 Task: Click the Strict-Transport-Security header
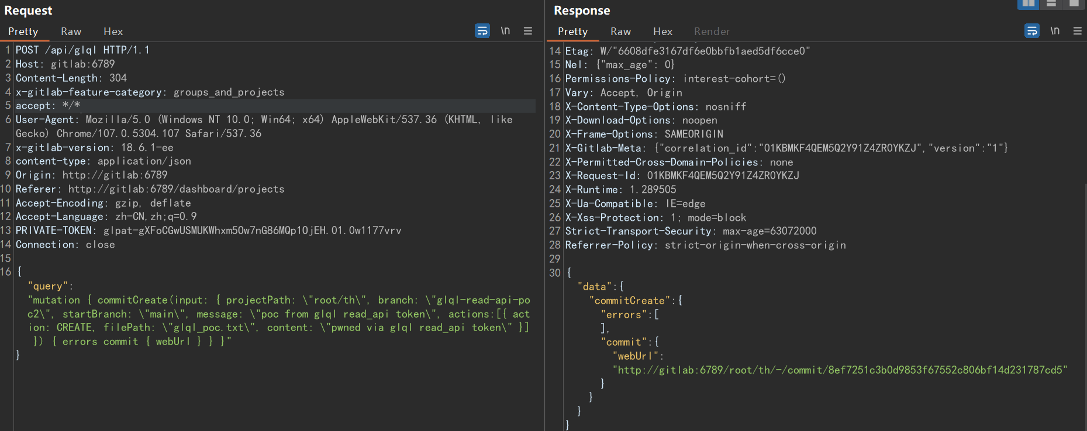click(x=691, y=231)
